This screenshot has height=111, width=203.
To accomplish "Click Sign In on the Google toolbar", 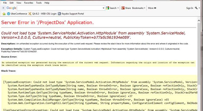I will click(x=190, y=8).
